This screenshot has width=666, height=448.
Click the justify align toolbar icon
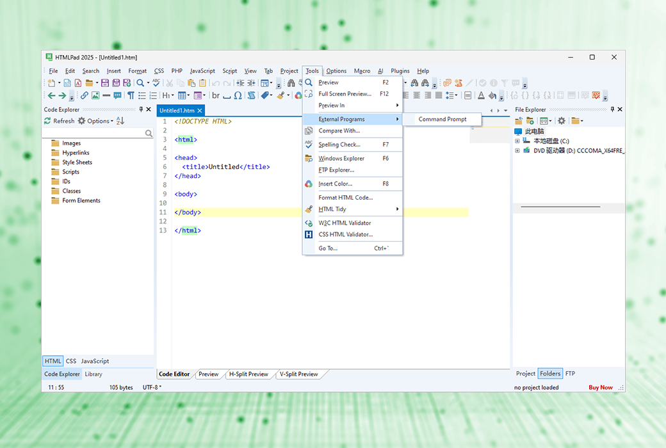pos(439,95)
